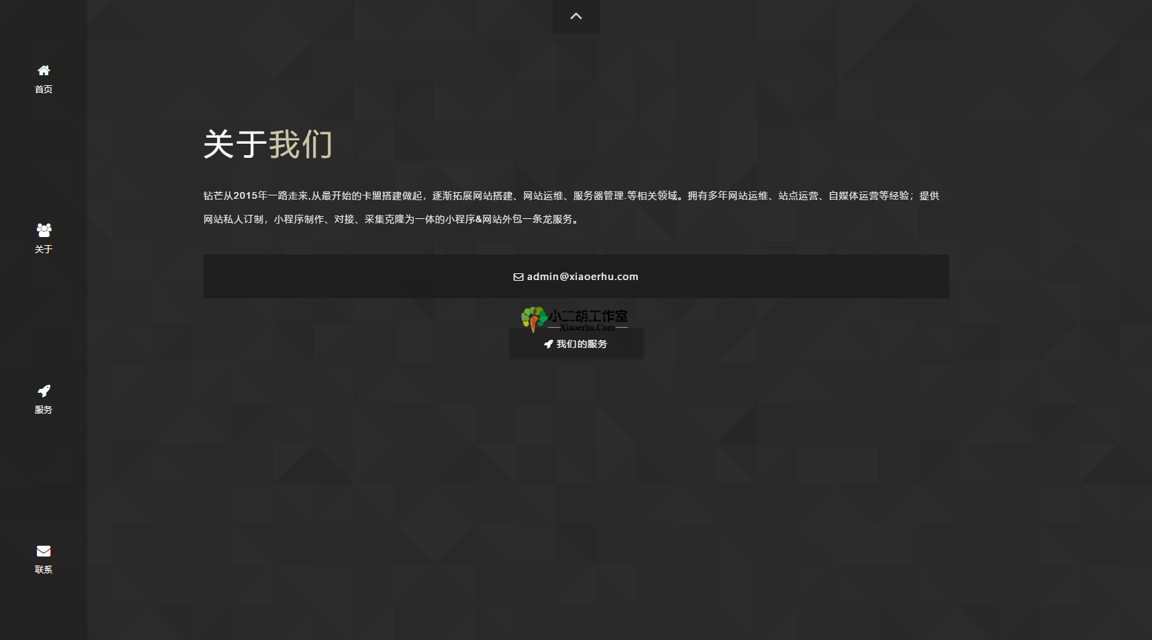
Task: Click the Xiaoerhu.Com text under the logo
Action: click(x=587, y=328)
